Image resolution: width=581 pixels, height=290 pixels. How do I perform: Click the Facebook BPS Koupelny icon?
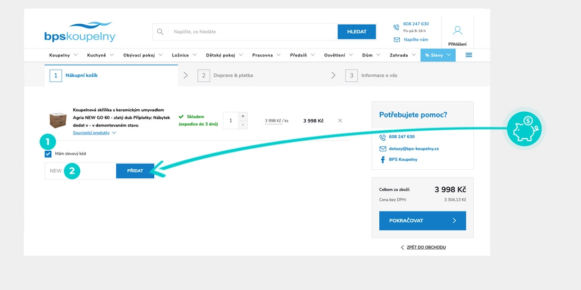point(382,159)
